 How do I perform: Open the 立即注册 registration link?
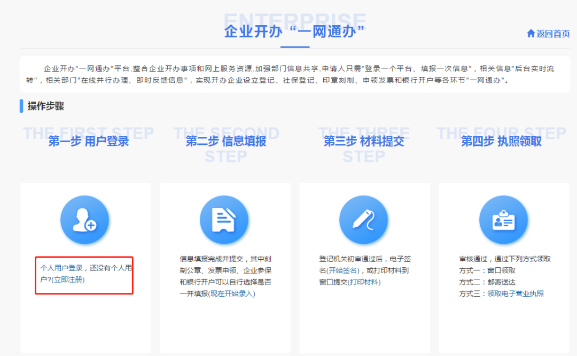coord(68,280)
